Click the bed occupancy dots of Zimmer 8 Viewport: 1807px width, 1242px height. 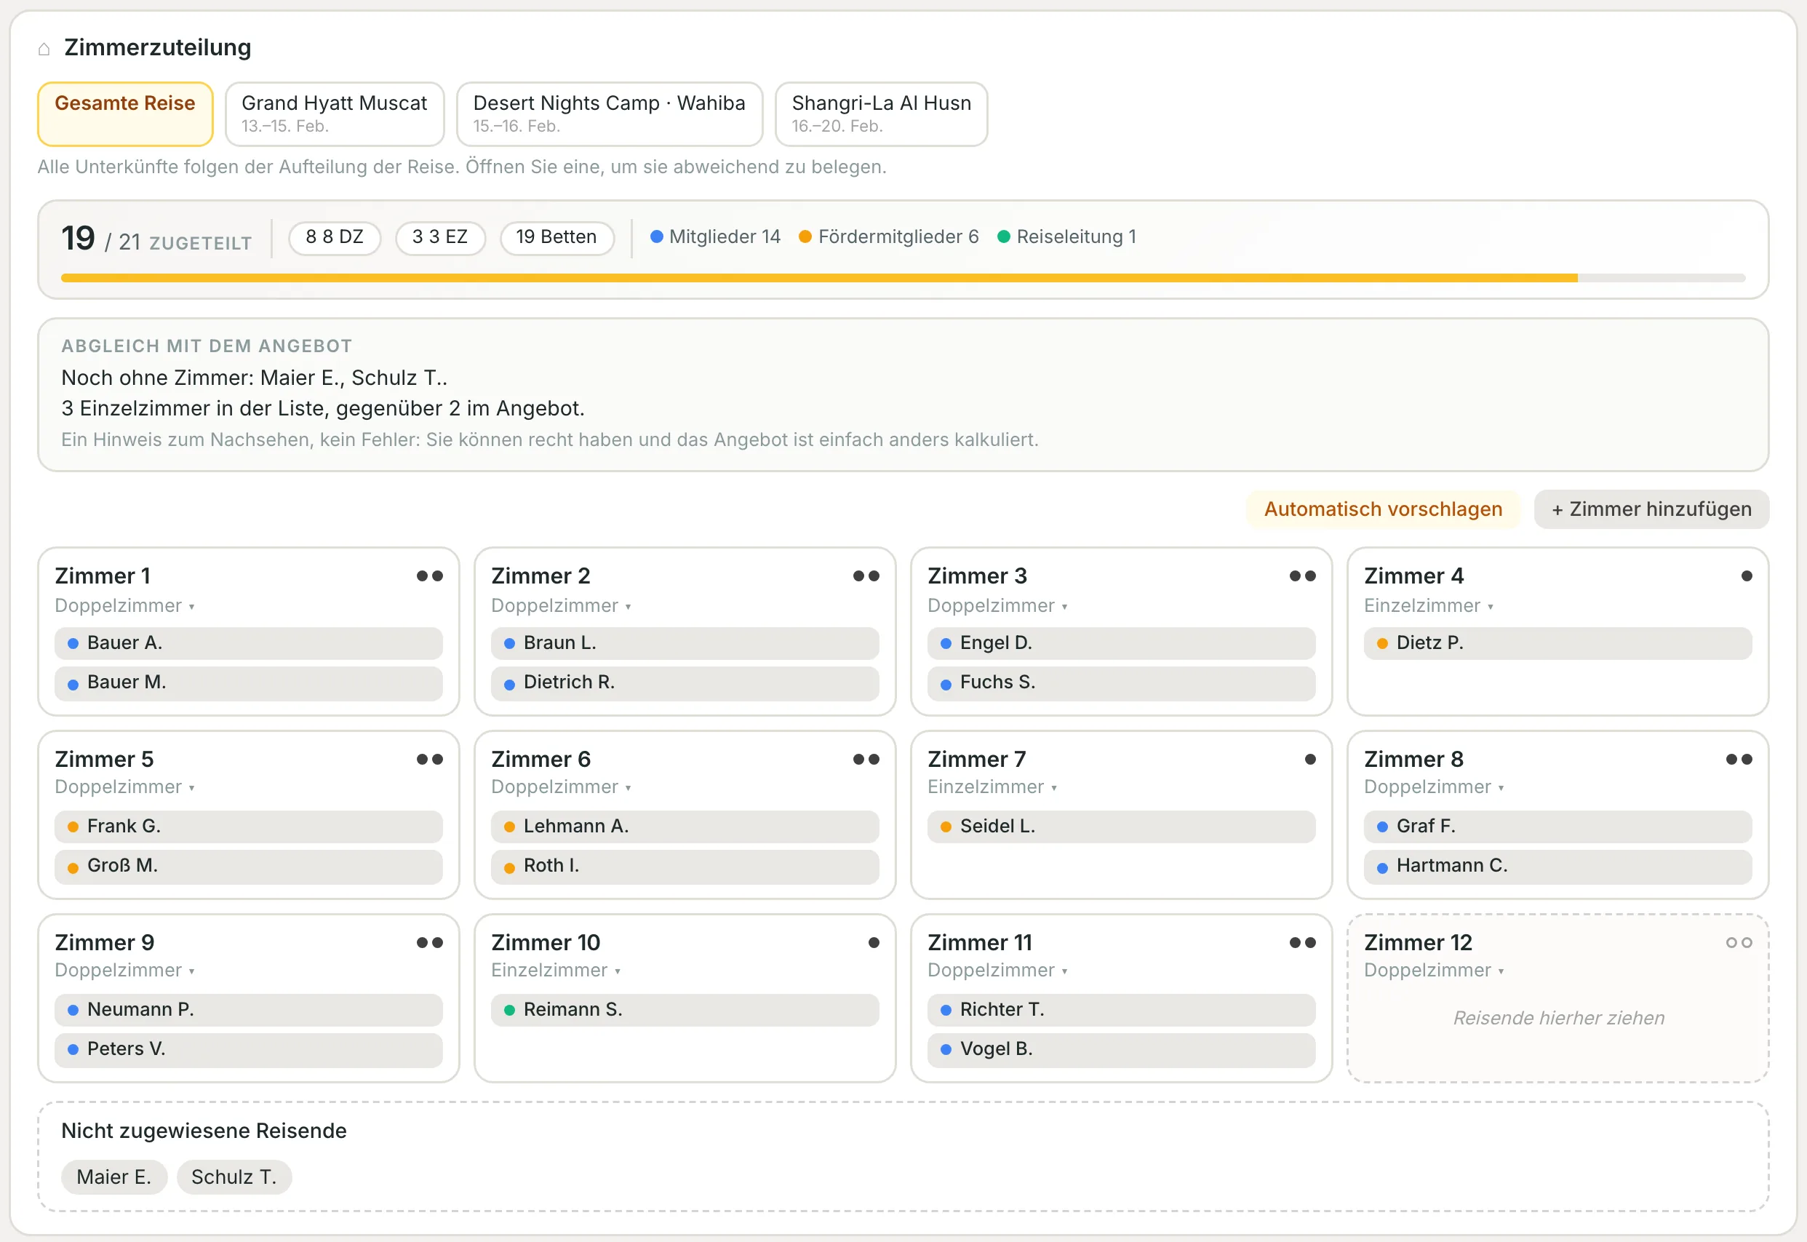point(1739,760)
